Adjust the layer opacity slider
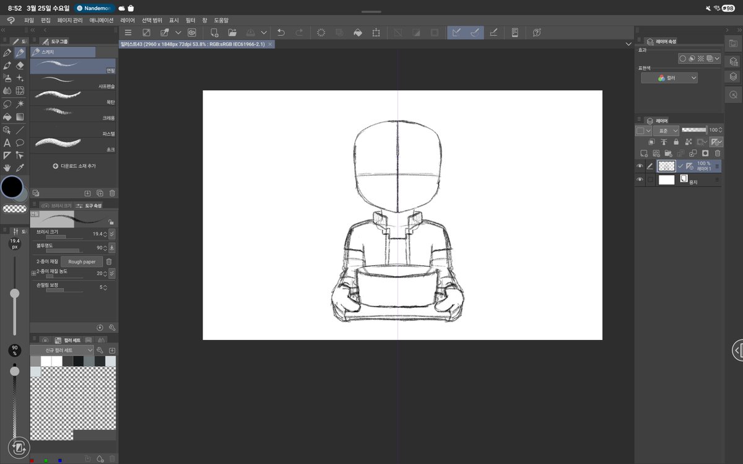Viewport: 743px width, 464px height. (x=694, y=130)
